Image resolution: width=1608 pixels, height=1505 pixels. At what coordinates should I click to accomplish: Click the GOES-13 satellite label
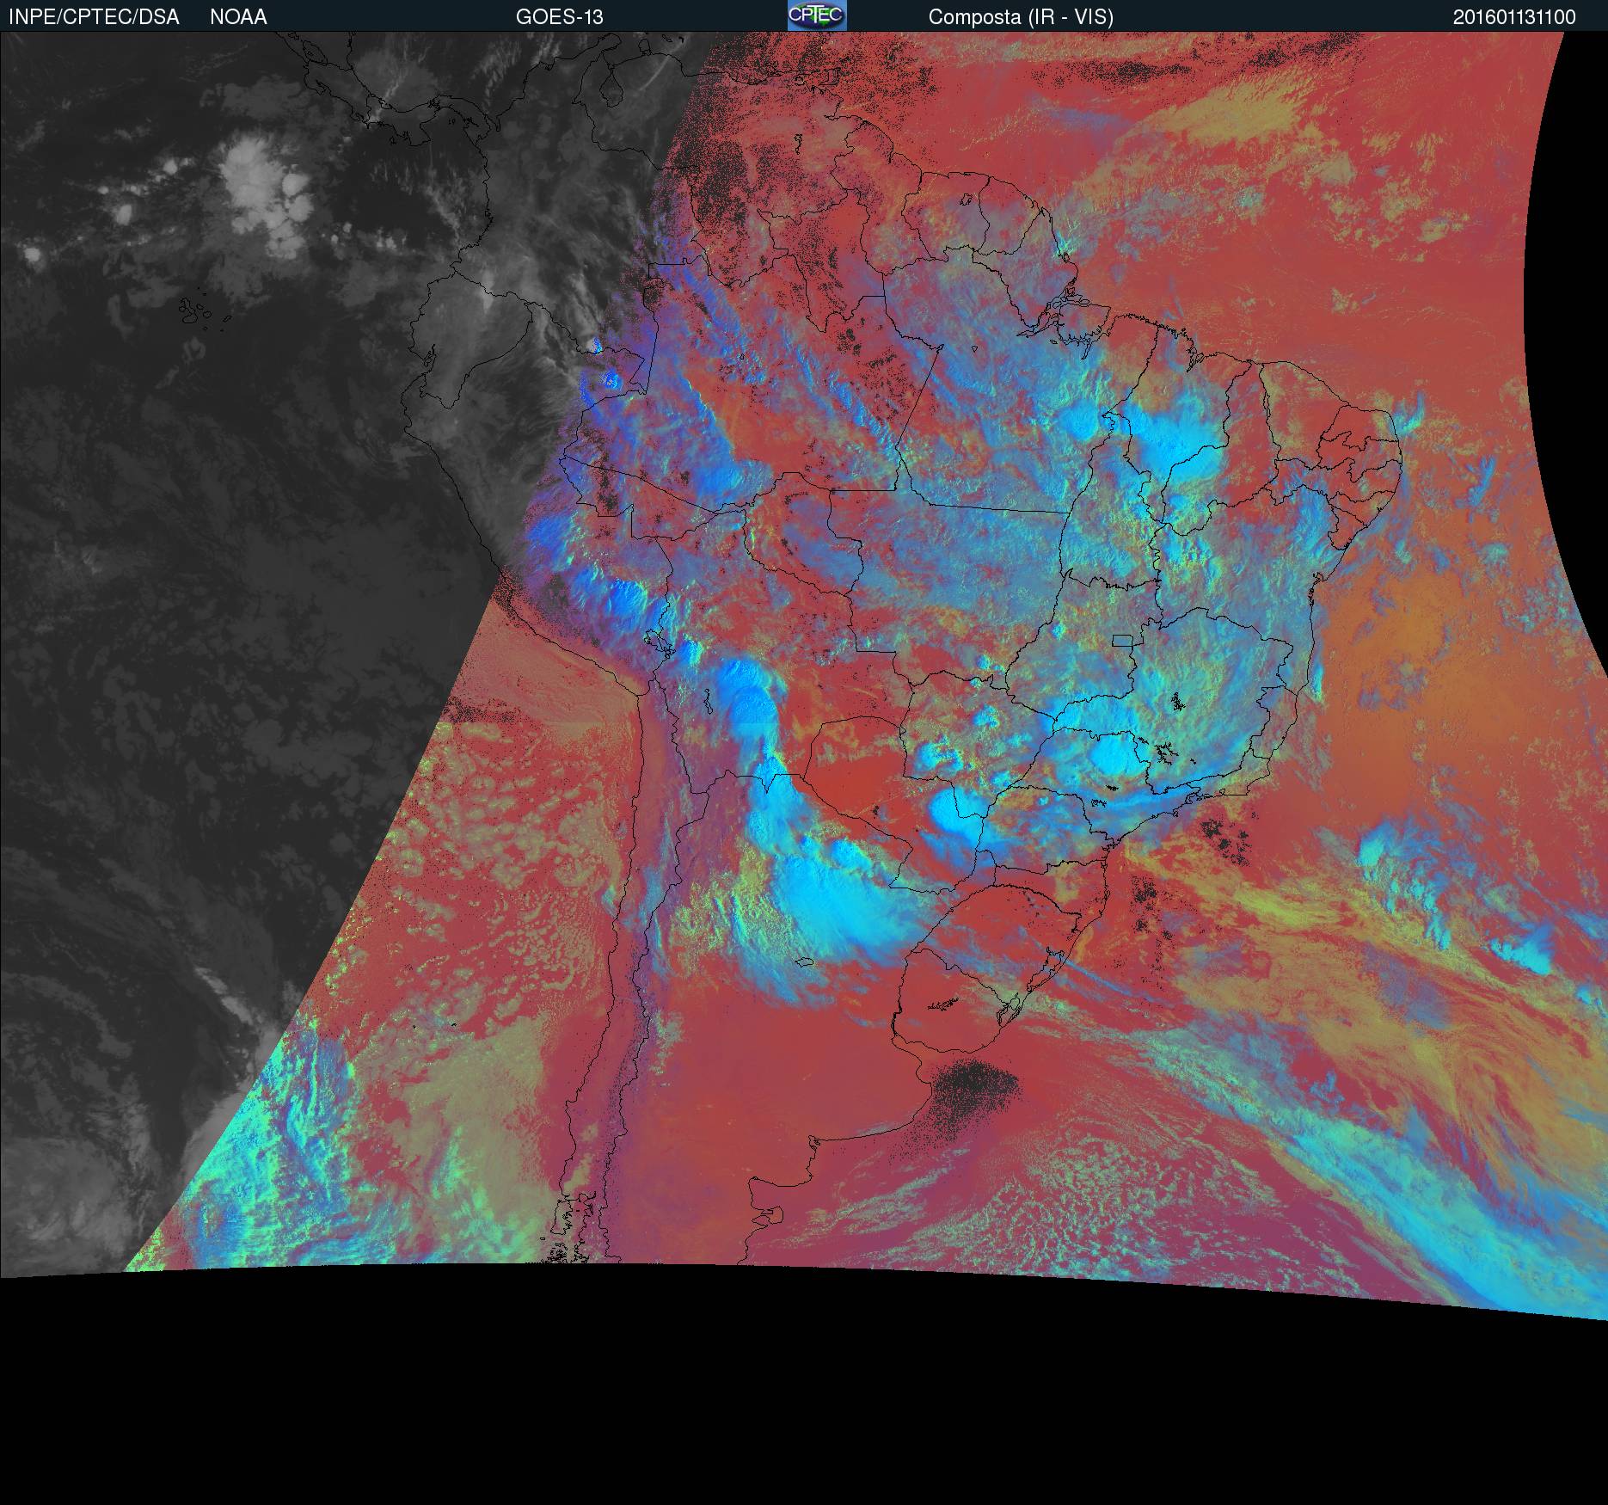559,17
